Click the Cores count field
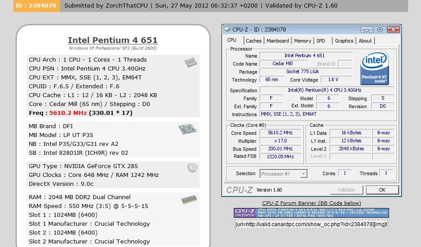The image size is (421, 247). pos(345,173)
